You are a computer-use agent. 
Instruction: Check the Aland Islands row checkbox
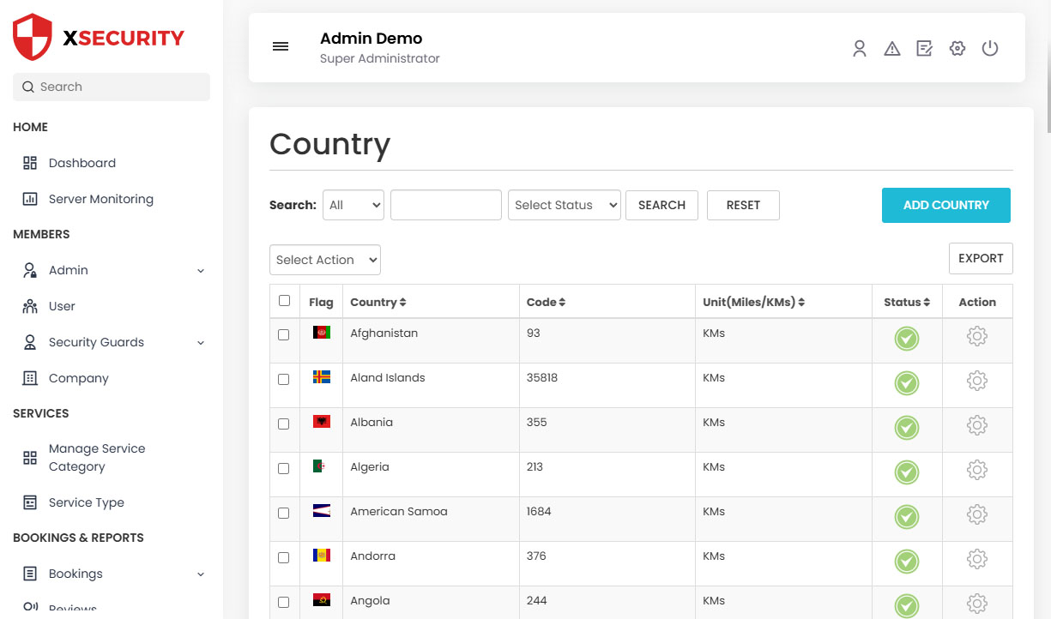pos(284,380)
